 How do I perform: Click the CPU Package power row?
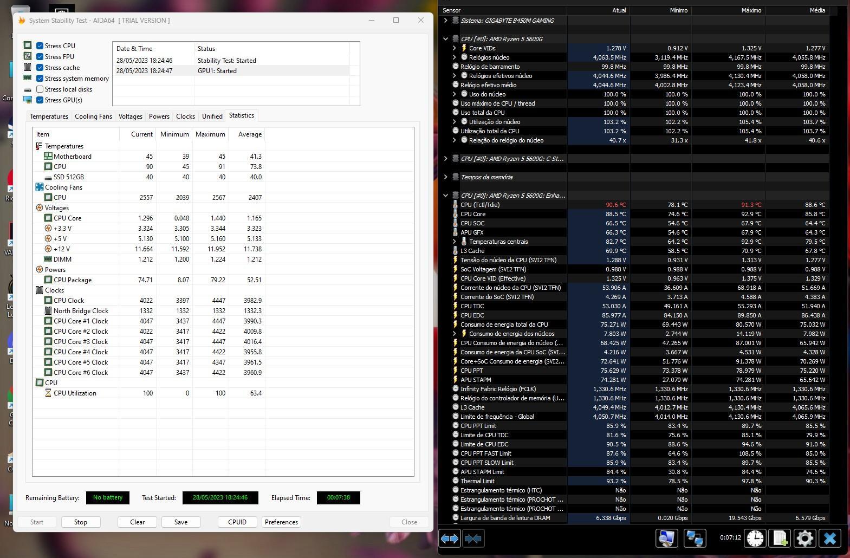tap(149, 280)
